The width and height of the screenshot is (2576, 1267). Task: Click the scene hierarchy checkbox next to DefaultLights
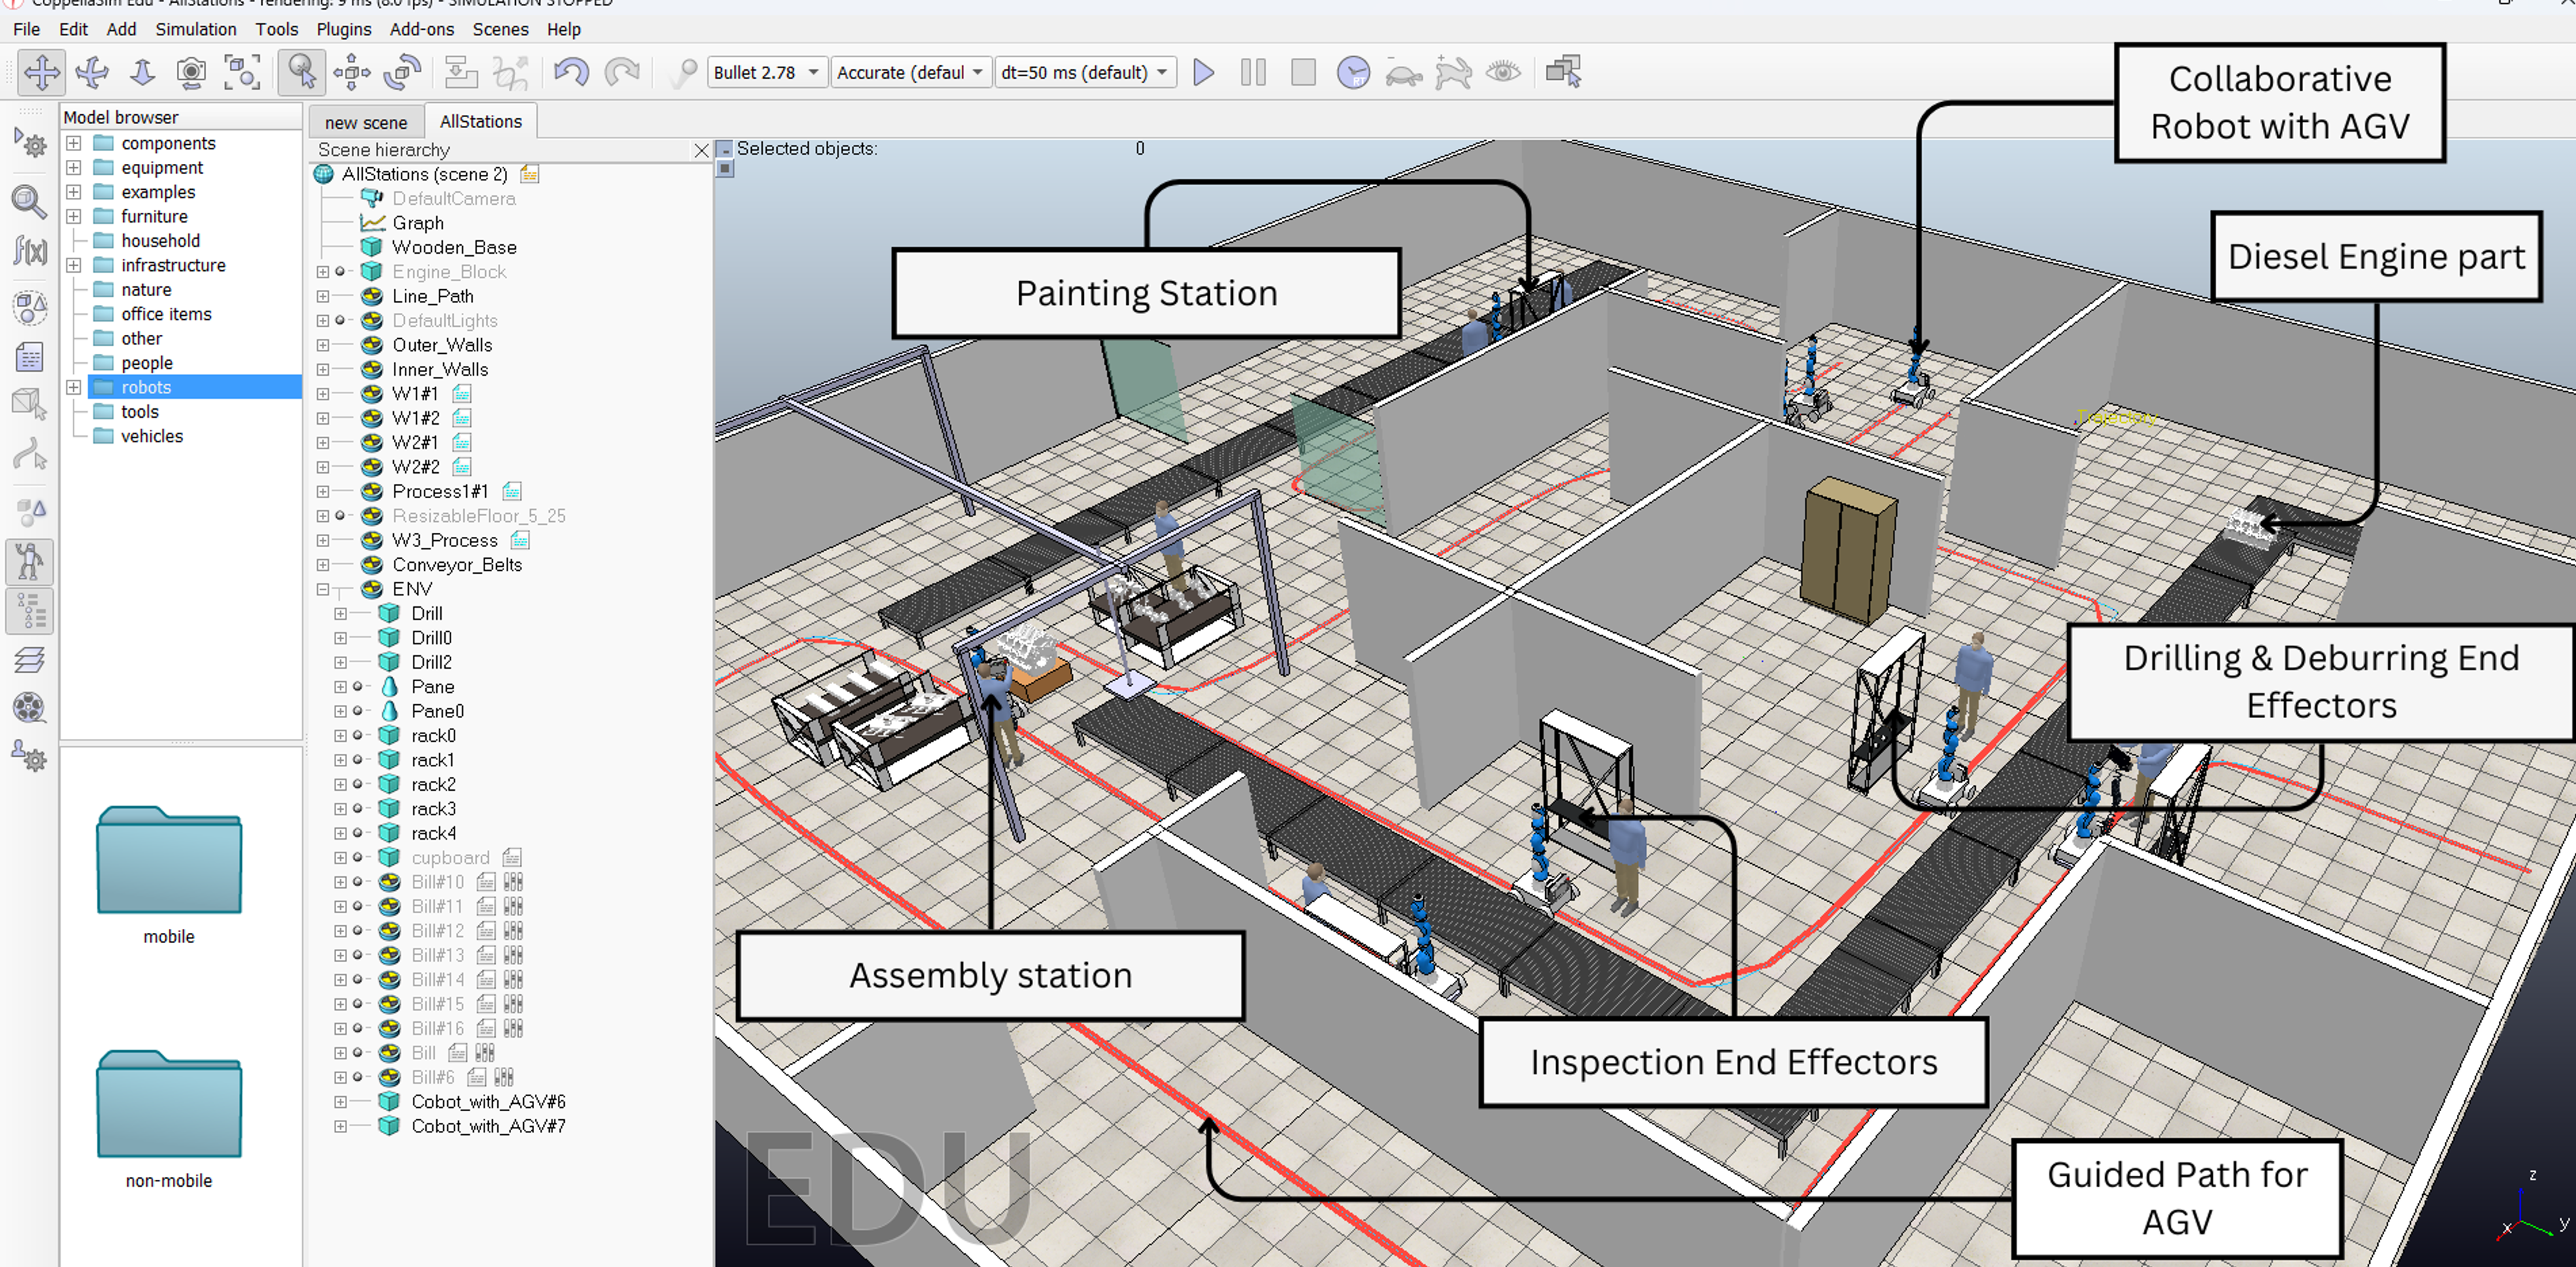[340, 320]
